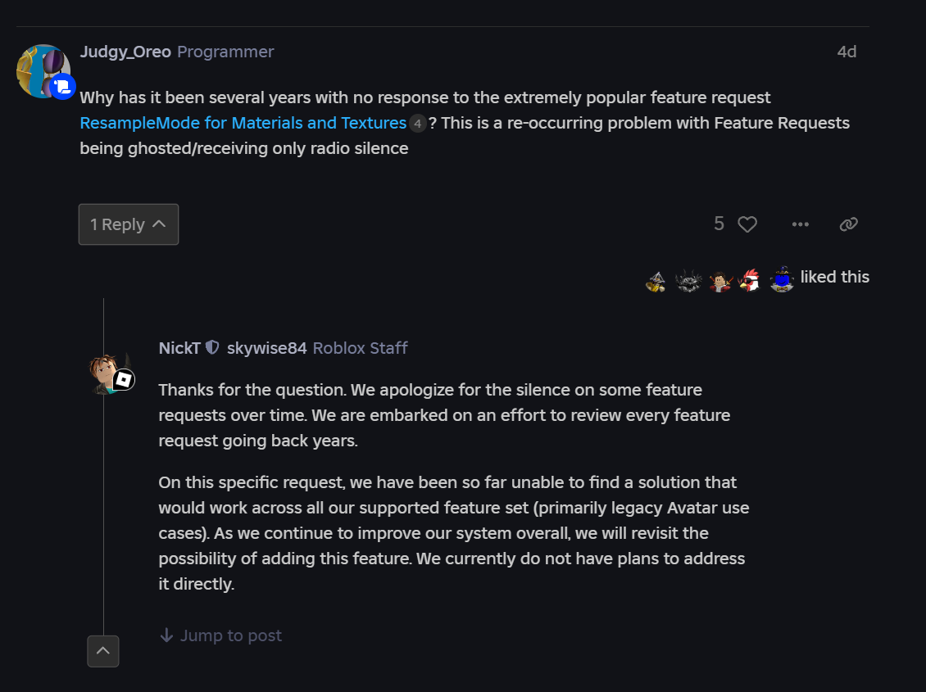Screen dimensions: 926x692
Task: Click the pyramid-headed liker avatar
Action: click(656, 281)
